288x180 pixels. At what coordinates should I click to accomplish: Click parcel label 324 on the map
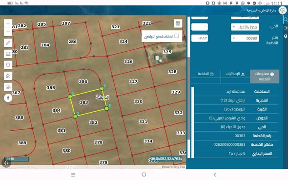[x=123, y=41]
